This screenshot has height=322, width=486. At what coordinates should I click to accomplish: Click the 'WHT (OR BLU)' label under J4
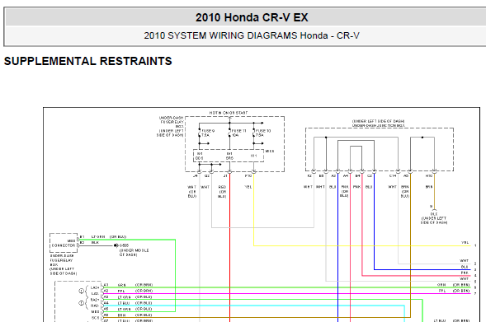192,191
